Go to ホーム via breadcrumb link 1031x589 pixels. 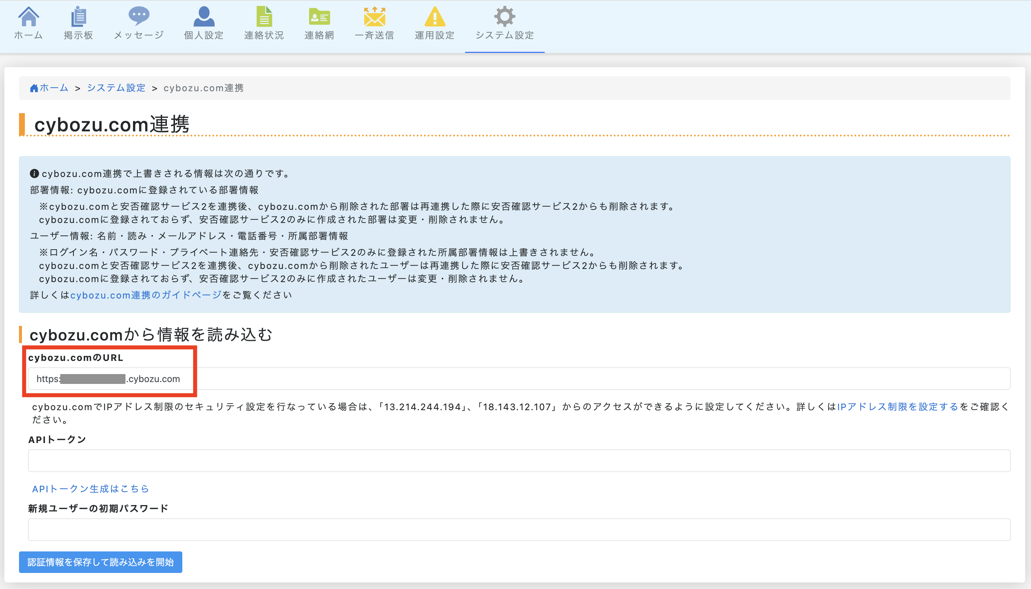click(54, 88)
